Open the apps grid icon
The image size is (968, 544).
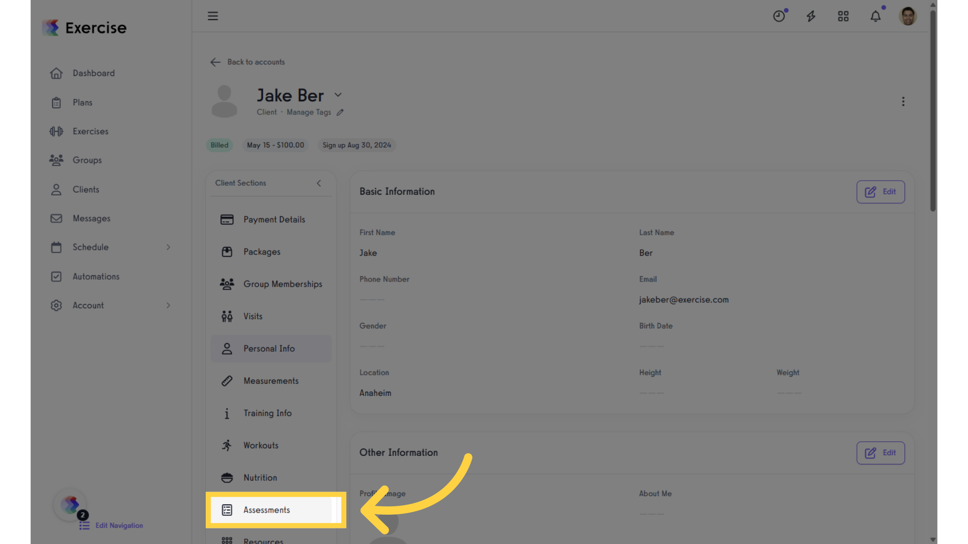(x=843, y=16)
